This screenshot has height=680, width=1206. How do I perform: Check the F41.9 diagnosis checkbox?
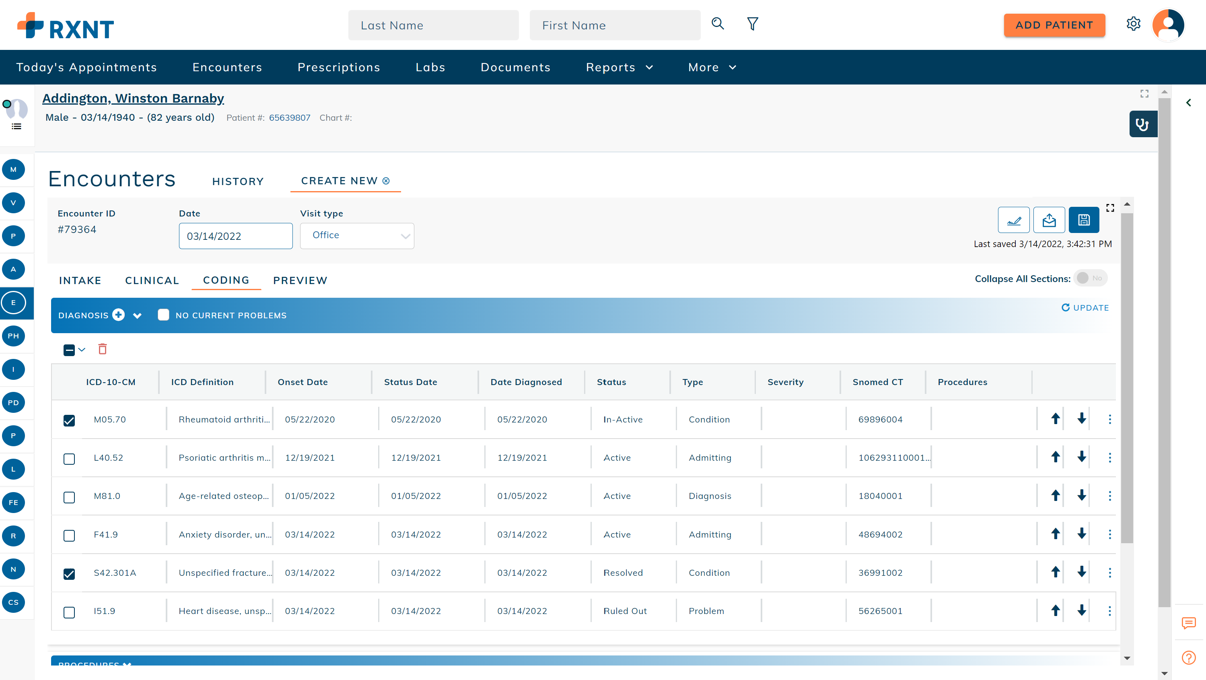click(69, 535)
